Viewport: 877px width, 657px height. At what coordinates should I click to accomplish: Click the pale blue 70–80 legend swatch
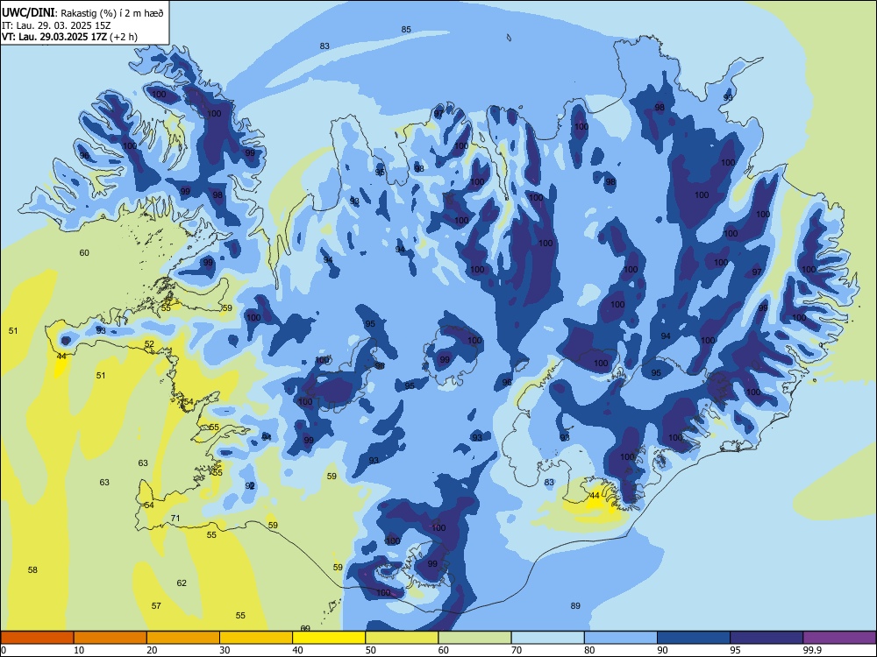[x=547, y=638]
